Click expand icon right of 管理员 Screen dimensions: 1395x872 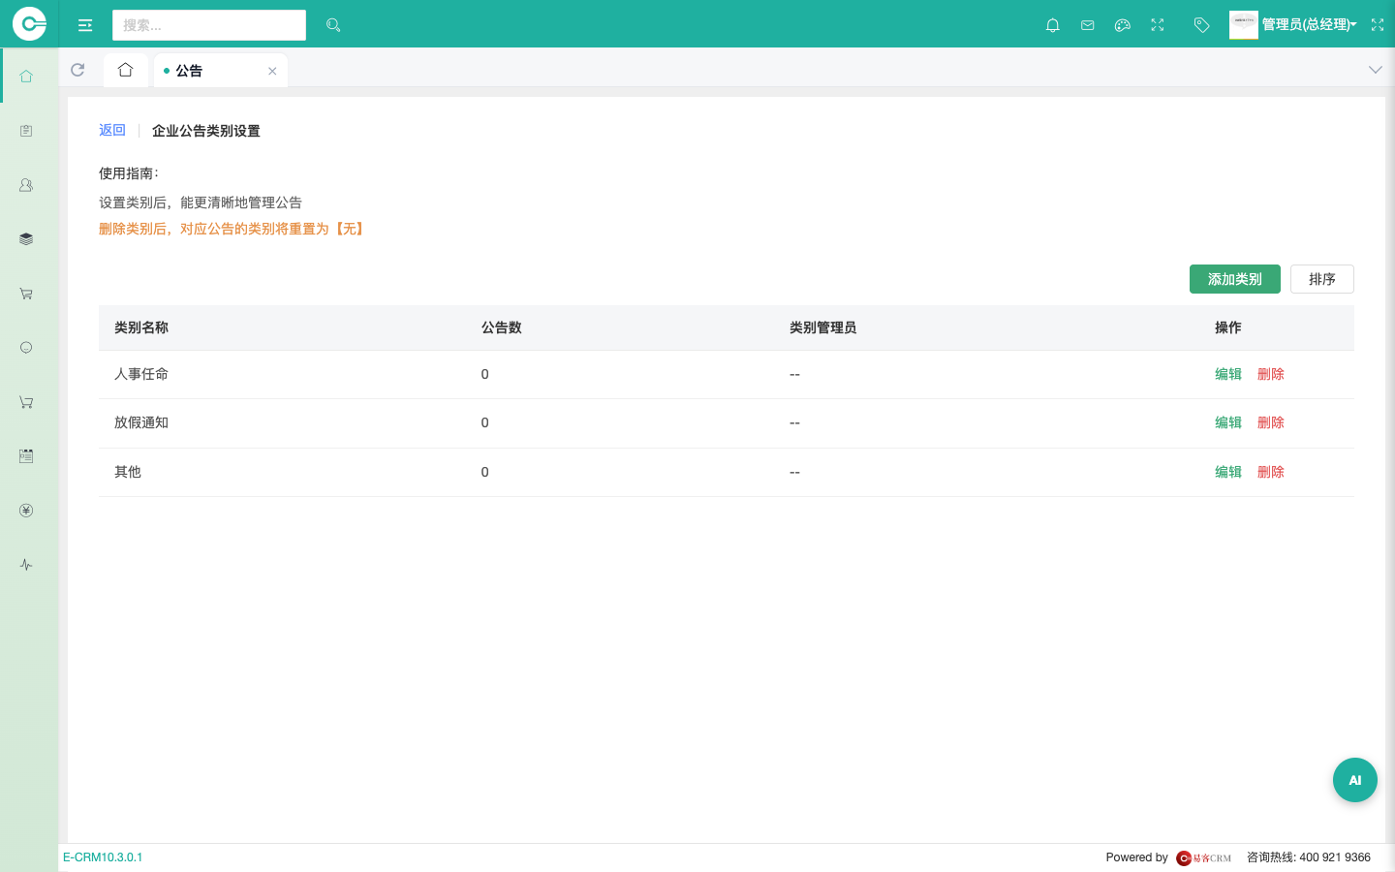[1378, 25]
